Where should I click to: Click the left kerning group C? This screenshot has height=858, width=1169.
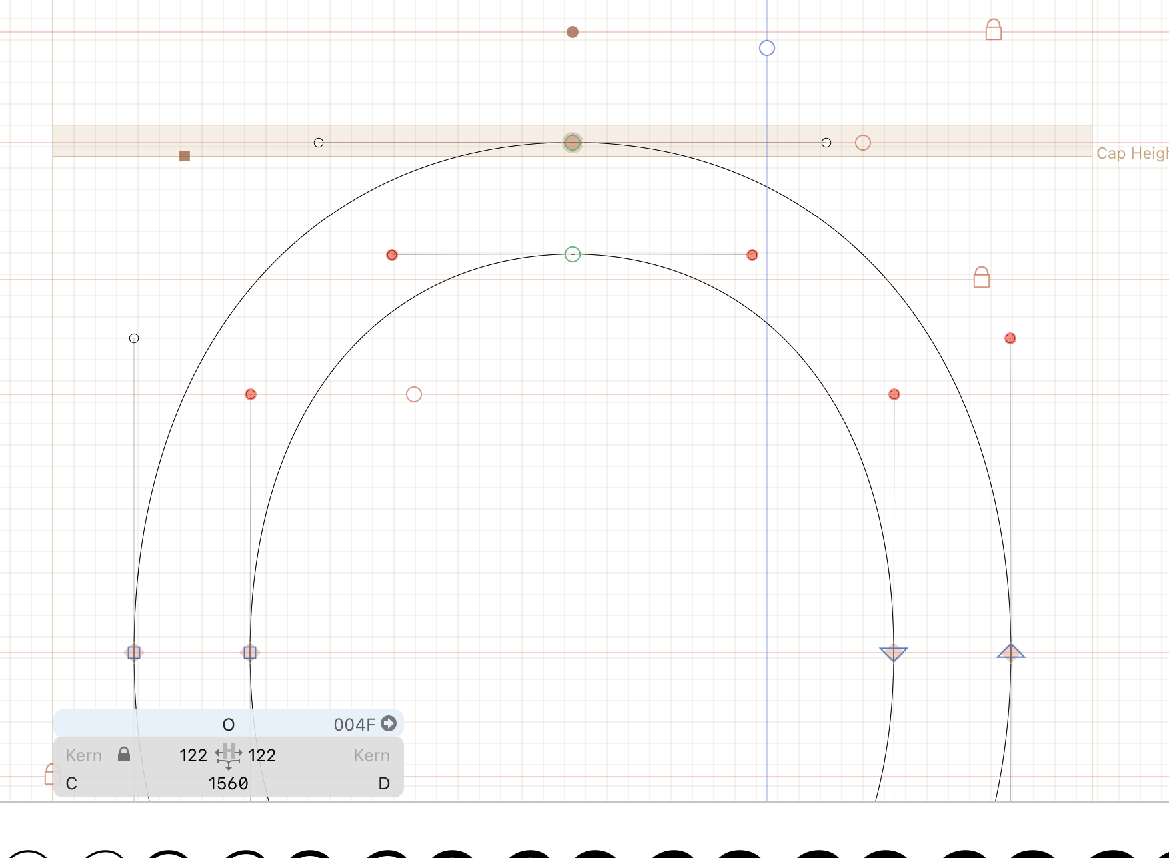71,783
